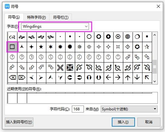Click the 字符代码 input field showing 168

pos(78,109)
